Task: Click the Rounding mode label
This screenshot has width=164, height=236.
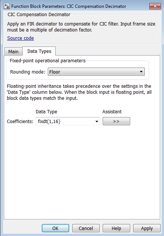Action: (27, 72)
